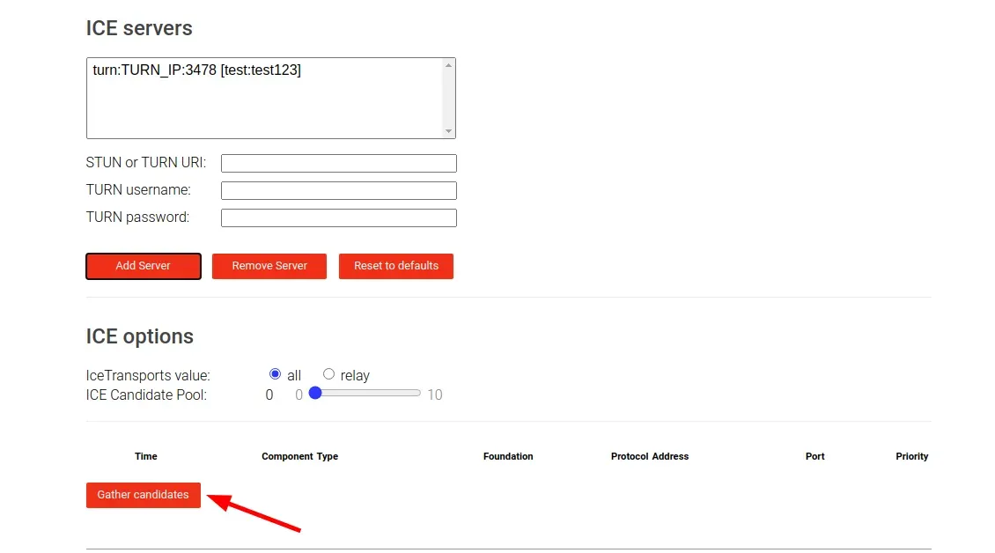
Task: Click the Port column header
Action: click(x=814, y=456)
